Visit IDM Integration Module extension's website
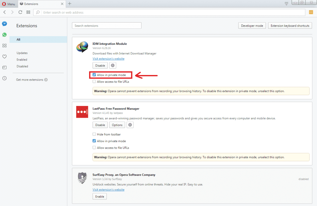Viewport: 317px width, 206px height. tap(108, 58)
